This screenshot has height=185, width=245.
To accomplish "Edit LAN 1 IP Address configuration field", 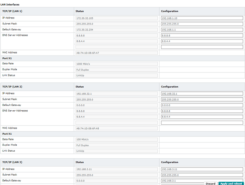I will click(202, 18).
